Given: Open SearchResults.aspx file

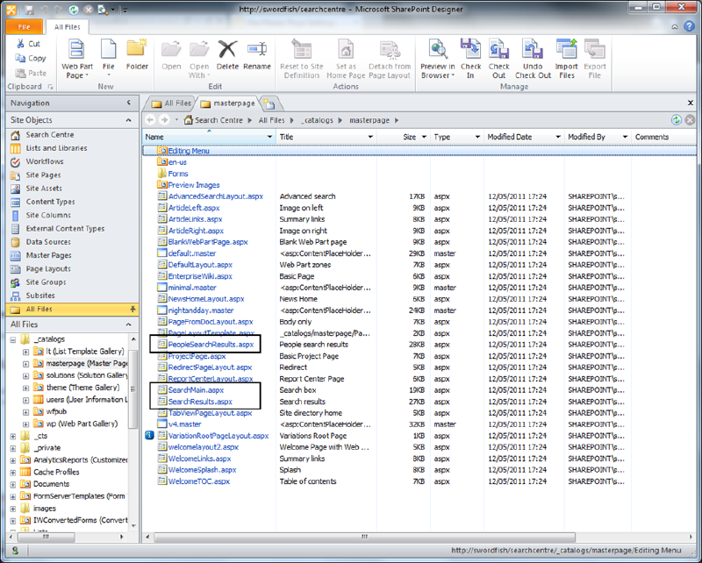Looking at the screenshot, I should [200, 402].
